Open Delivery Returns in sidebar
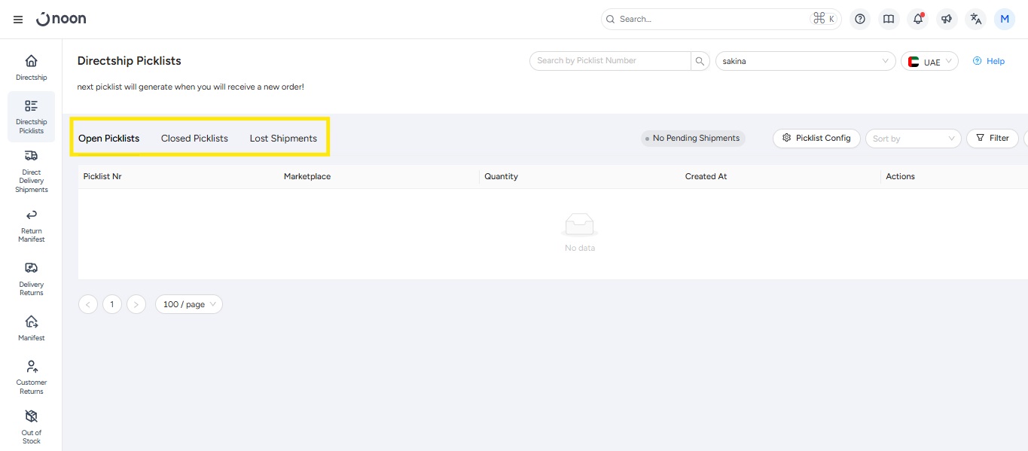 click(x=31, y=278)
